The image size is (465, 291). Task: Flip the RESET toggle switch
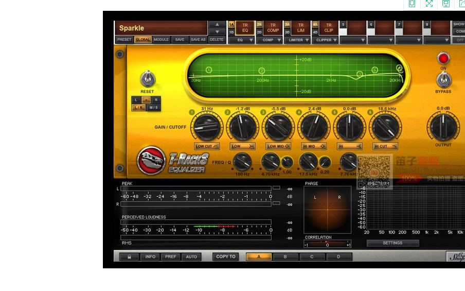(x=148, y=79)
